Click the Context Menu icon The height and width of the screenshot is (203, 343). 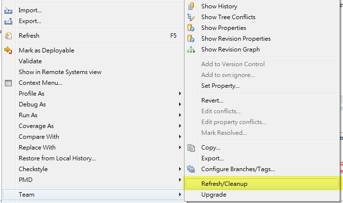pyautogui.click(x=8, y=83)
